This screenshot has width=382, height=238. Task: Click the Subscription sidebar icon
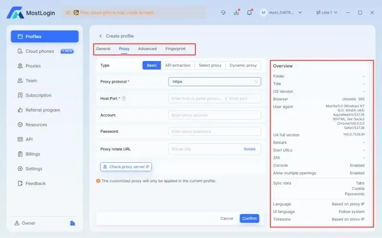click(x=20, y=95)
